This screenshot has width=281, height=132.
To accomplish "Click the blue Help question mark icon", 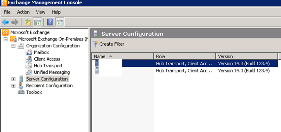I will pos(50,22).
